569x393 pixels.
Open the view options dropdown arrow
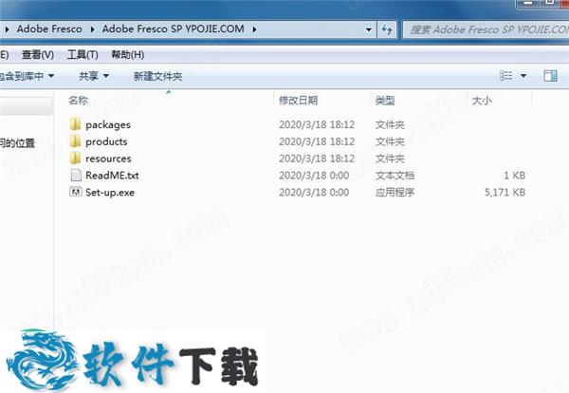pyautogui.click(x=523, y=75)
